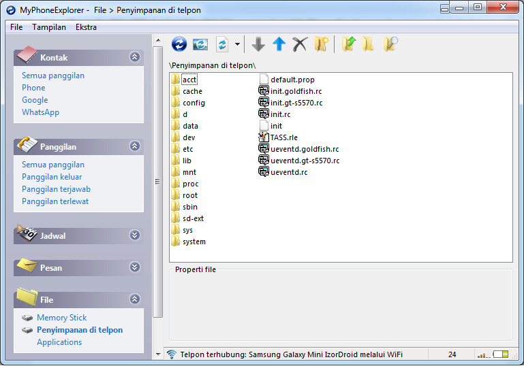Collapse the Panggilan panel
This screenshot has width=524, height=366.
click(x=135, y=146)
